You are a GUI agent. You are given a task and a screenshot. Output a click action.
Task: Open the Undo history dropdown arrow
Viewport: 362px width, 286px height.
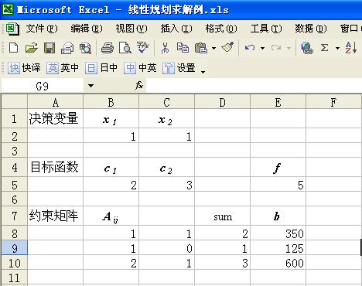click(262, 48)
